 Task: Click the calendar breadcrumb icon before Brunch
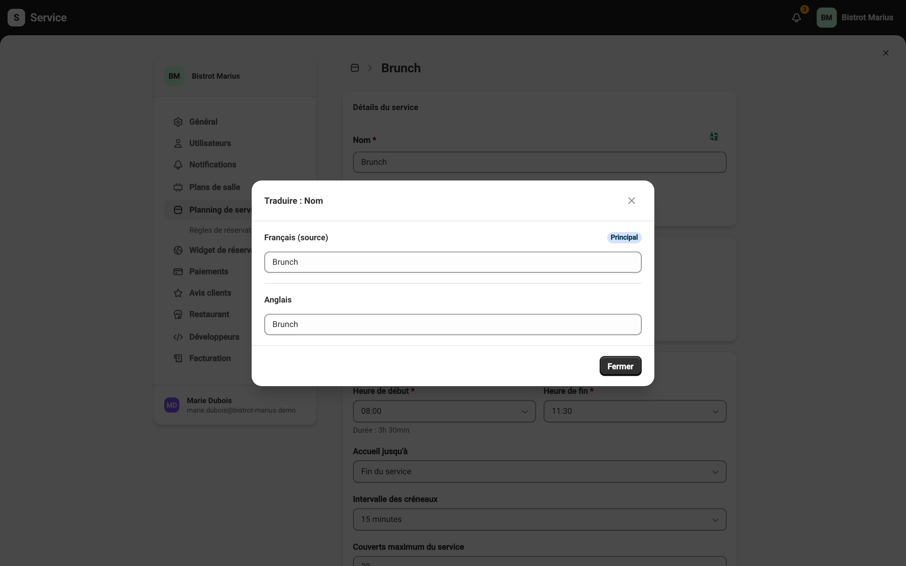pyautogui.click(x=355, y=68)
